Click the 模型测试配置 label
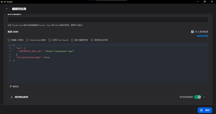 tap(22, 97)
